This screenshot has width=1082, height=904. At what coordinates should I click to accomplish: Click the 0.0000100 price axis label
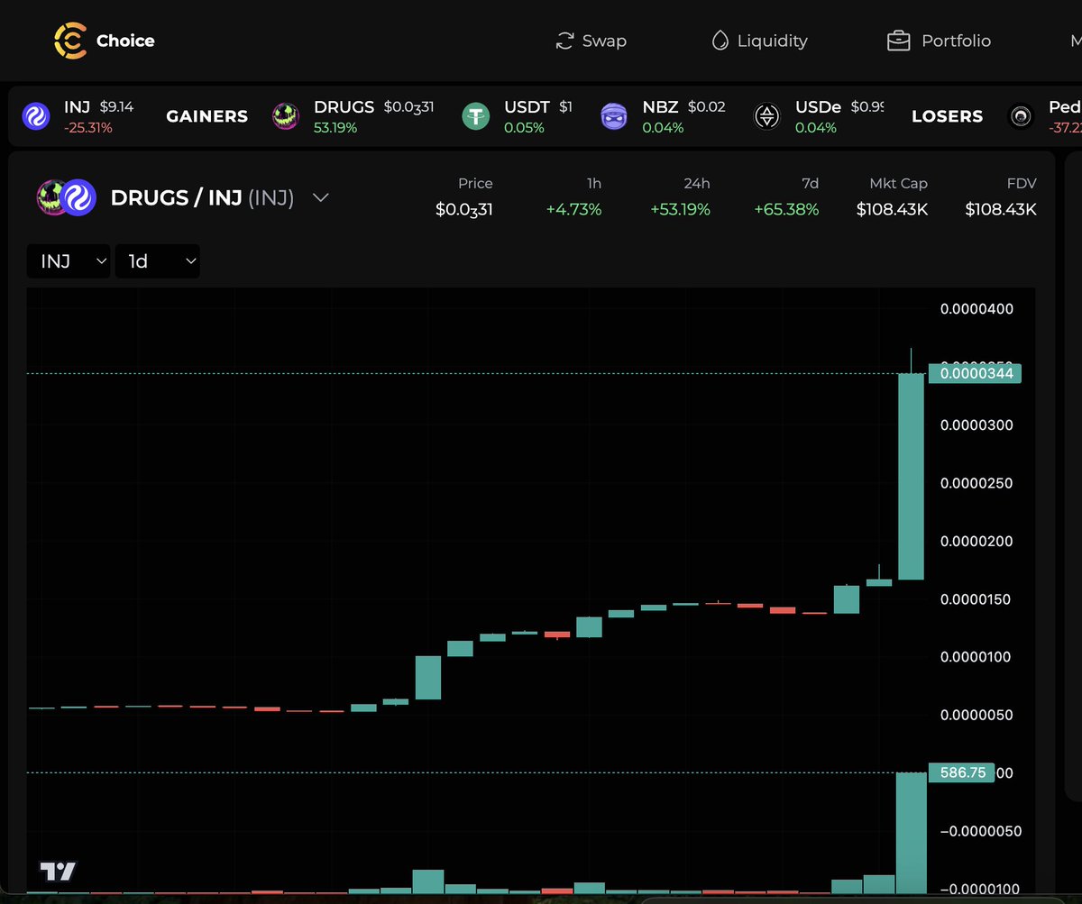point(977,657)
